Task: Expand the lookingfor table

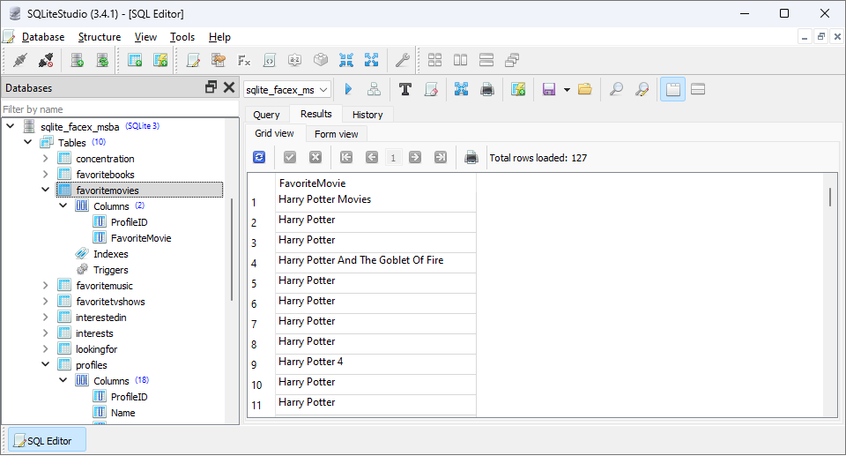Action: (45, 349)
